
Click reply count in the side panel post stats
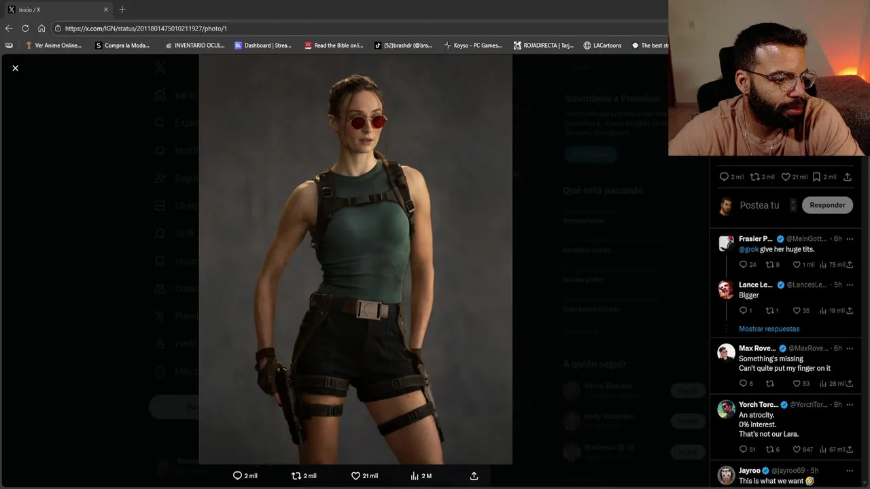(731, 177)
